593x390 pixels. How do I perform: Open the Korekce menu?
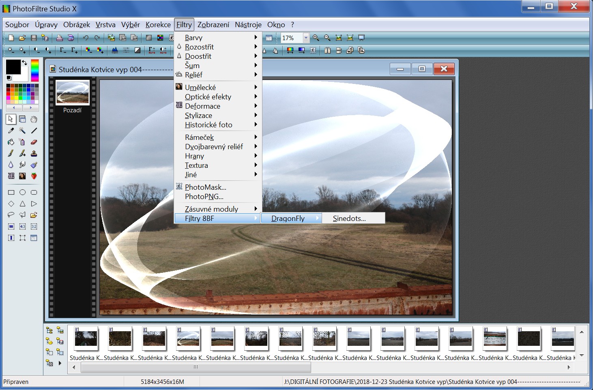[x=158, y=25]
